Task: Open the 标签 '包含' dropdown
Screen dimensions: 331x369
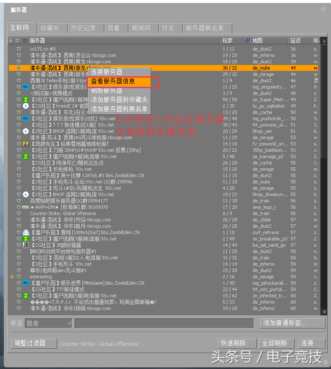Action: [48, 323]
